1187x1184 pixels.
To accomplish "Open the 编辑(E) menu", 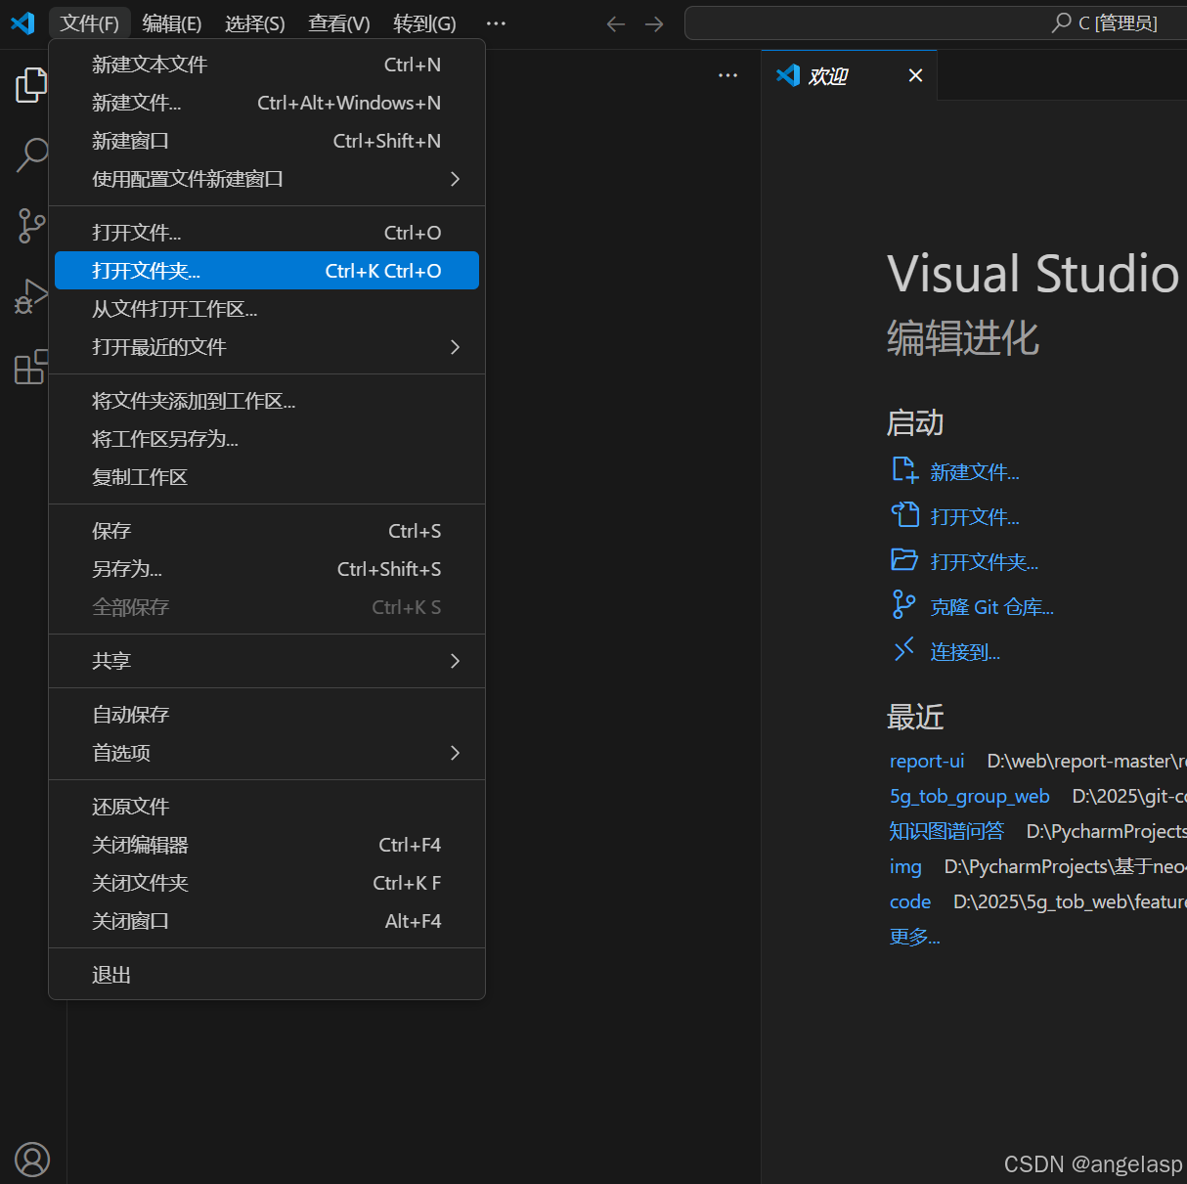I will (172, 23).
